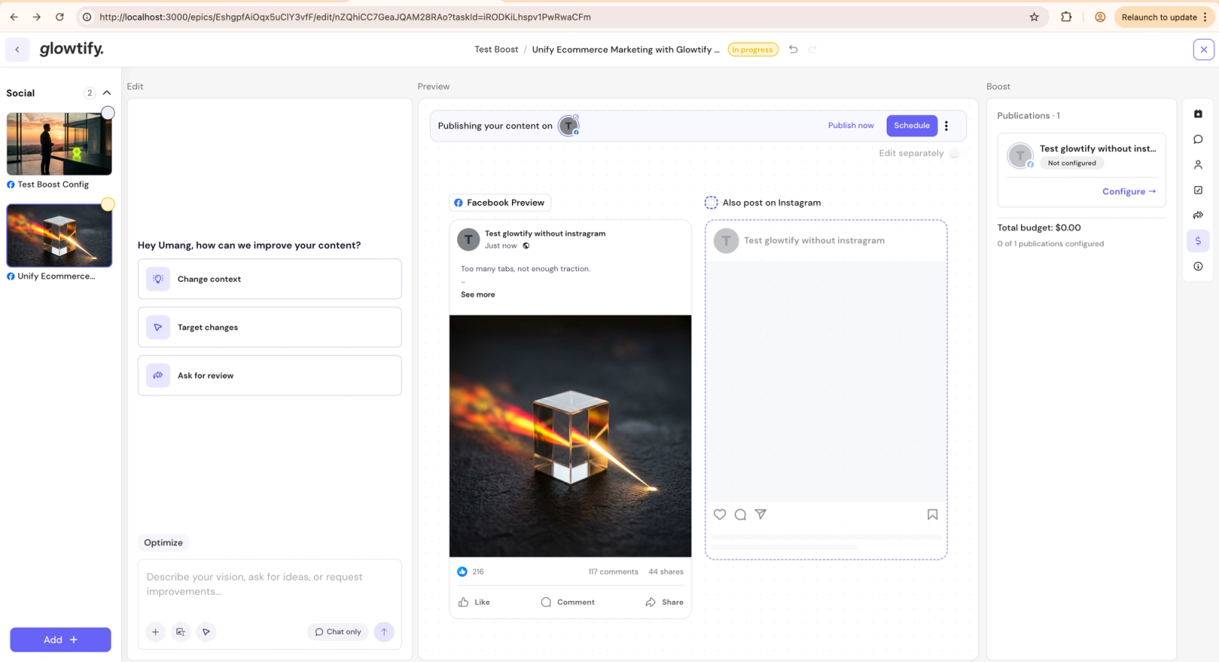Click Relaunch to update browser button
Viewport: 1219px width, 662px height.
[1164, 17]
